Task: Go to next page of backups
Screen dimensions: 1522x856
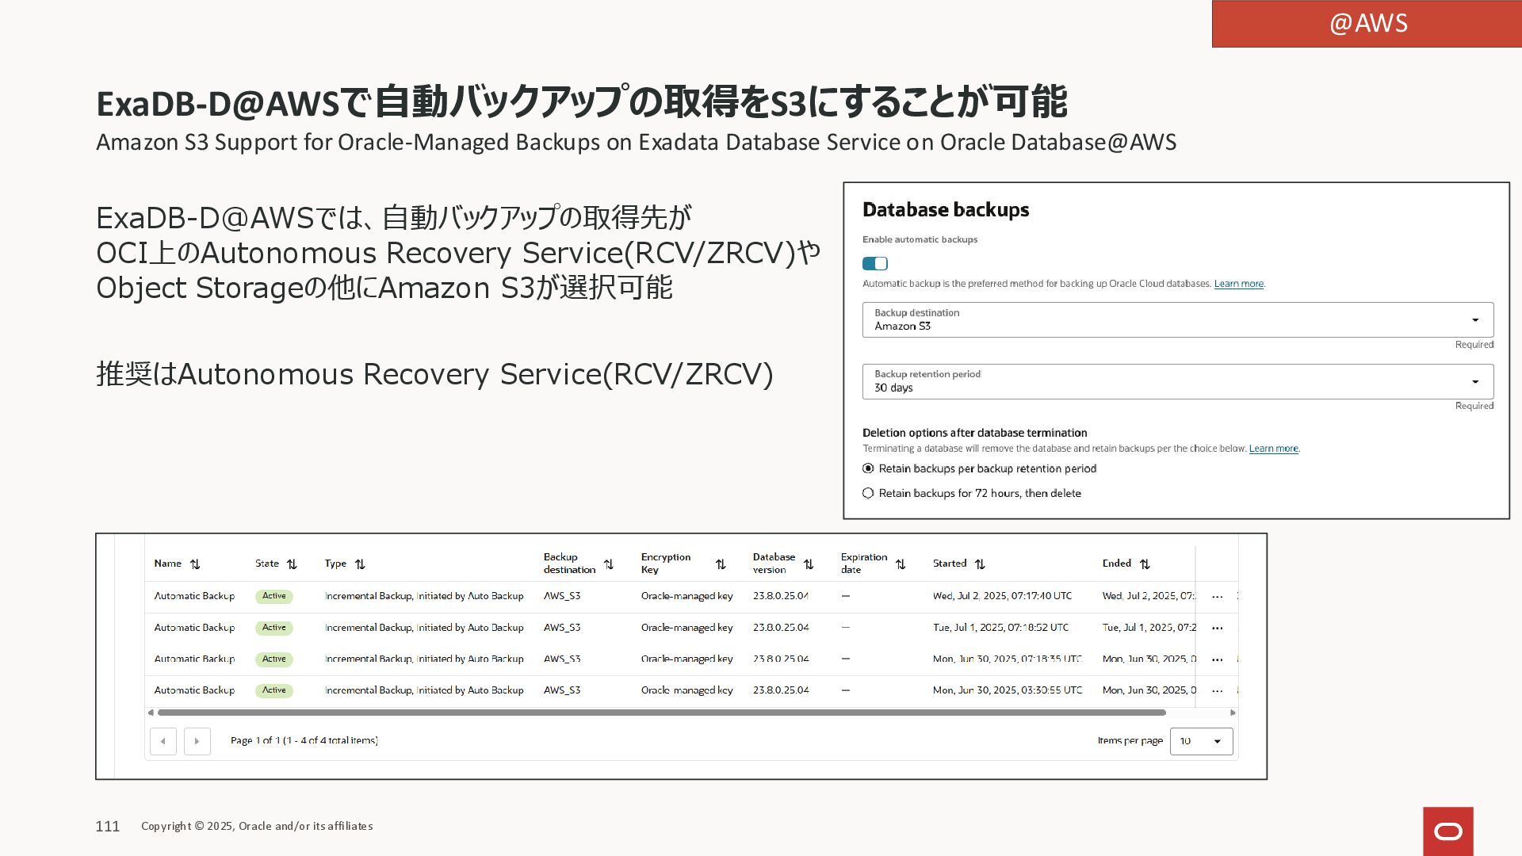Action: (x=197, y=741)
